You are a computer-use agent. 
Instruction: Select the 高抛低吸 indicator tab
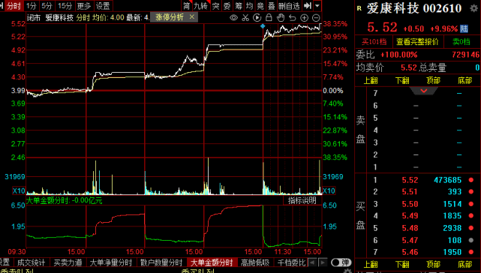pos(255,262)
